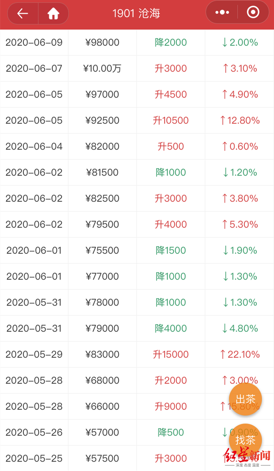
Task: Tap the back arrow icon
Action: click(x=23, y=14)
